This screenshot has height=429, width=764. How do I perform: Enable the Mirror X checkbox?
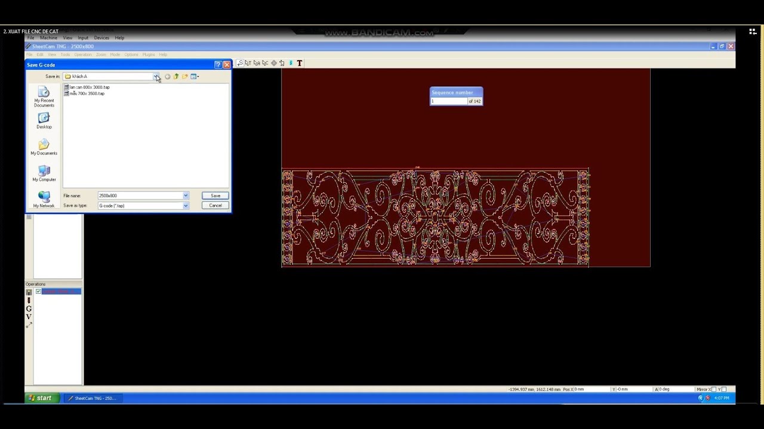point(714,389)
